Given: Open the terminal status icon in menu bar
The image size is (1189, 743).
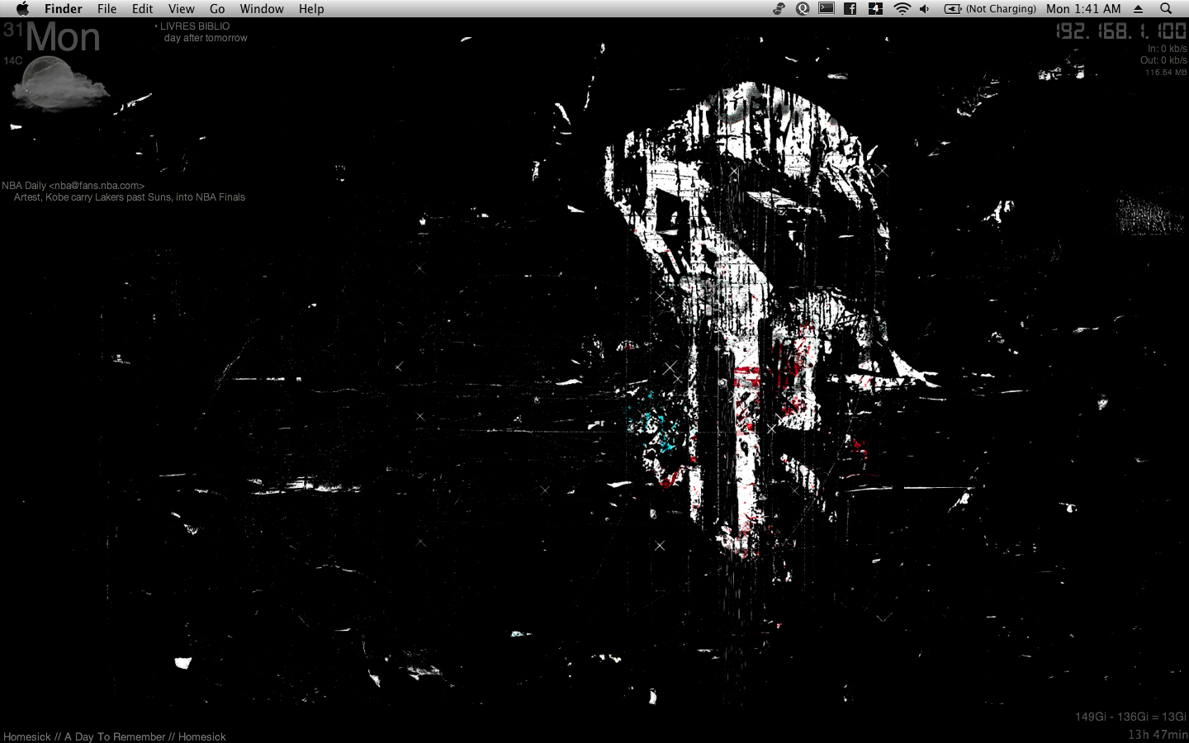Looking at the screenshot, I should (x=827, y=9).
